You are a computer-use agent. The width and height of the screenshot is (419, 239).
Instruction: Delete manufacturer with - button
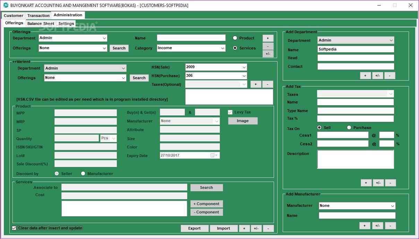pyautogui.click(x=390, y=226)
